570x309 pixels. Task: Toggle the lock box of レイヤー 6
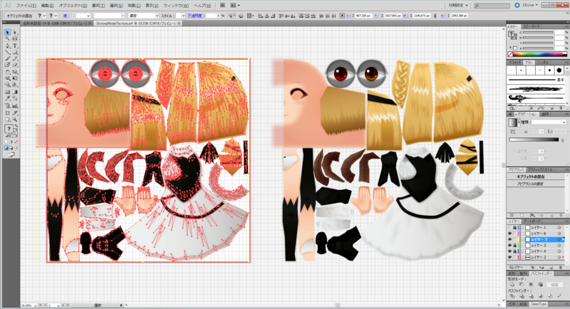514,234
